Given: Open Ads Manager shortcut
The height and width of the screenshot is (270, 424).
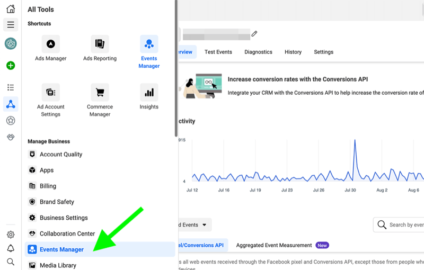Looking at the screenshot, I should (x=50, y=48).
